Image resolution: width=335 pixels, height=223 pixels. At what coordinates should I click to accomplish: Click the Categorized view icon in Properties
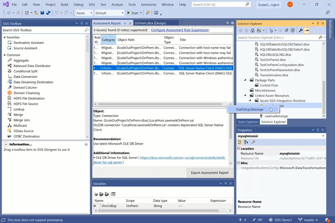pos(240,142)
